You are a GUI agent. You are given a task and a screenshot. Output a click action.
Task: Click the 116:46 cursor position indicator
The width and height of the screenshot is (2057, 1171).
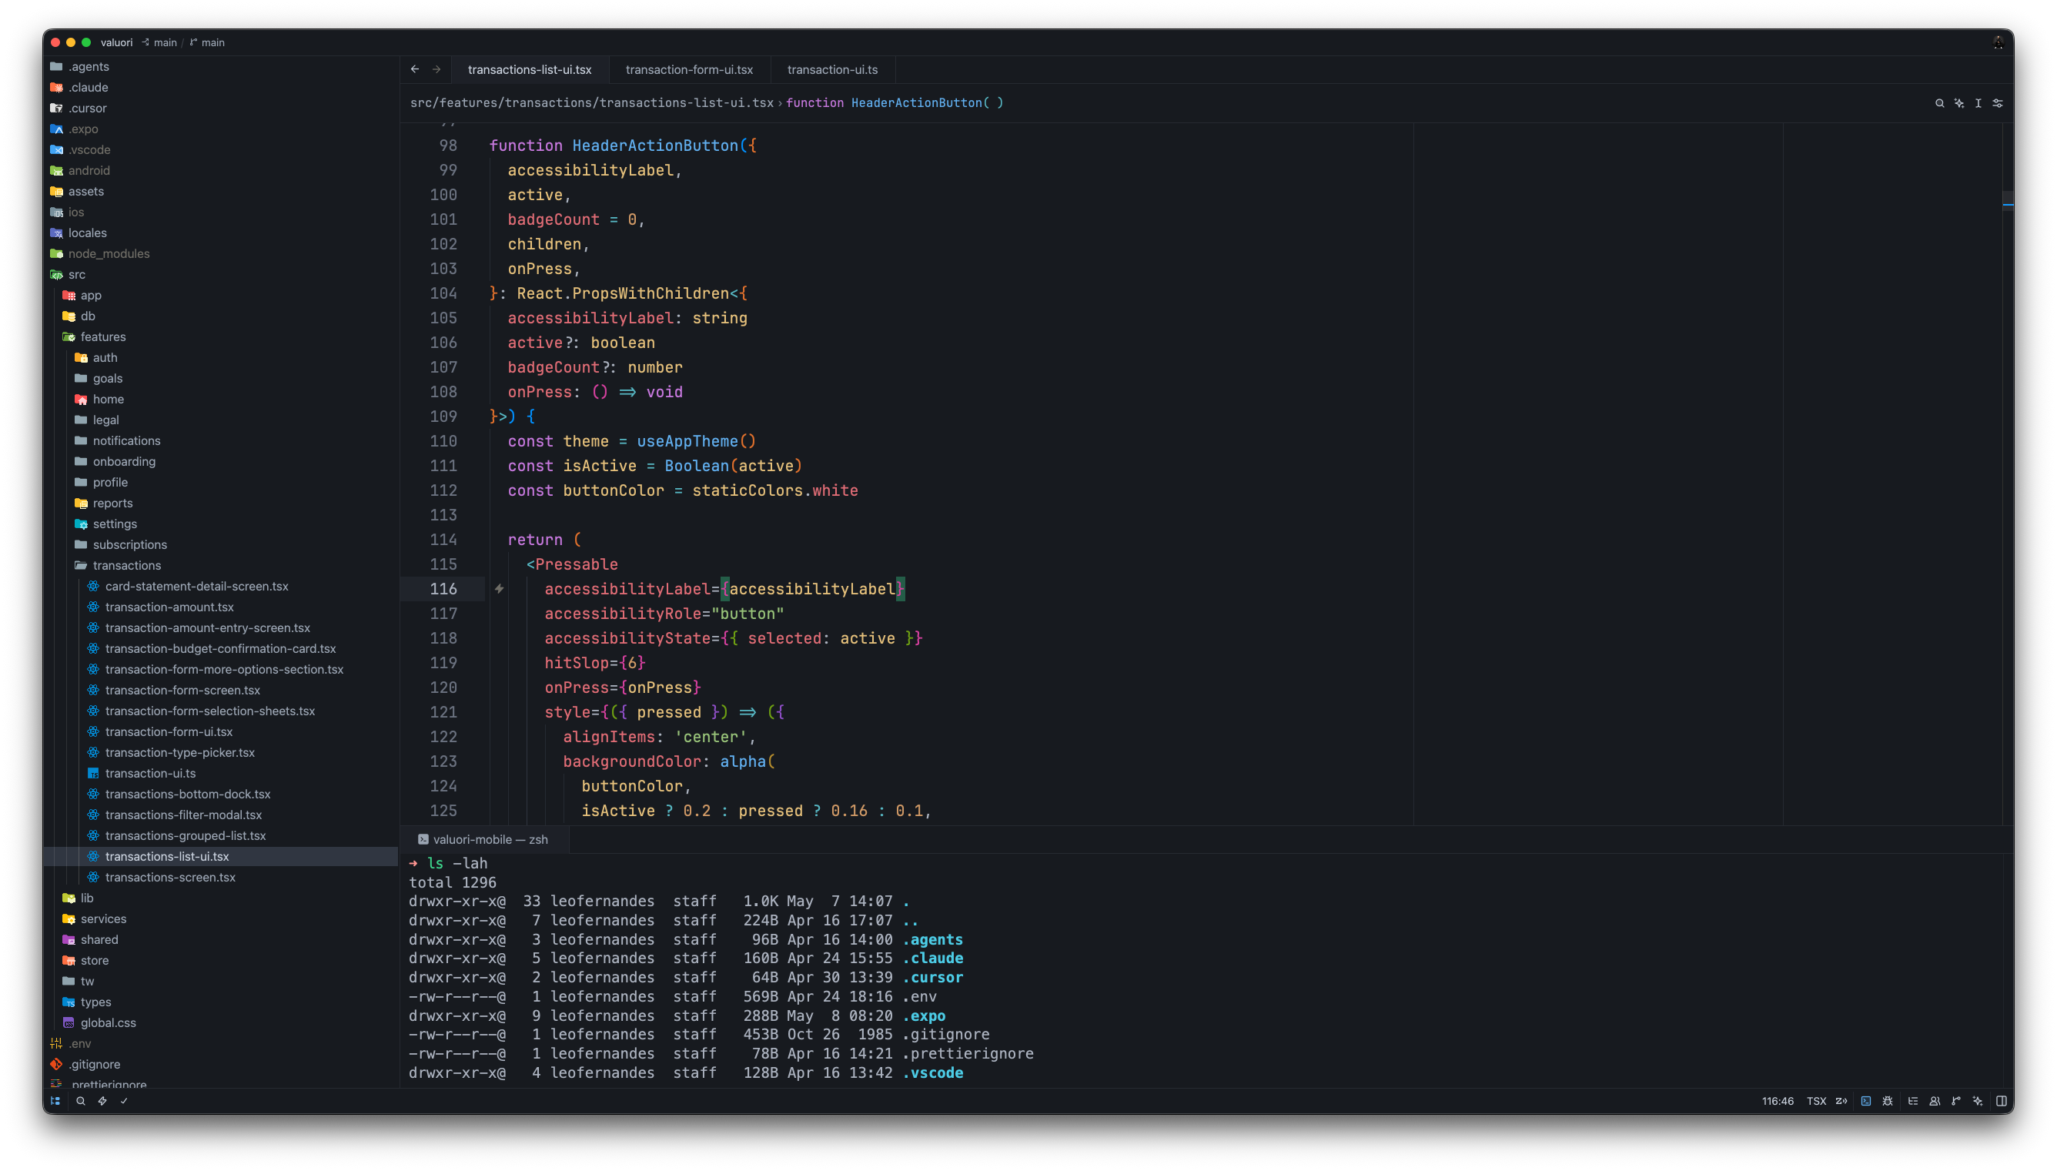[1777, 1101]
